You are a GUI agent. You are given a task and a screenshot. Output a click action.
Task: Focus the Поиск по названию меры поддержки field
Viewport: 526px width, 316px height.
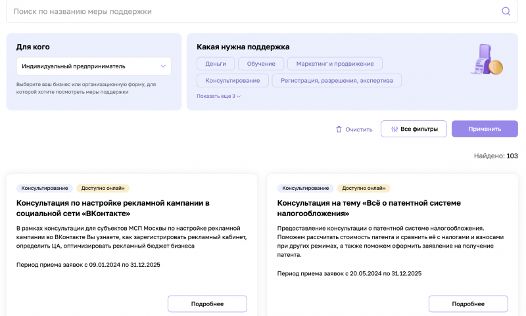coord(255,11)
